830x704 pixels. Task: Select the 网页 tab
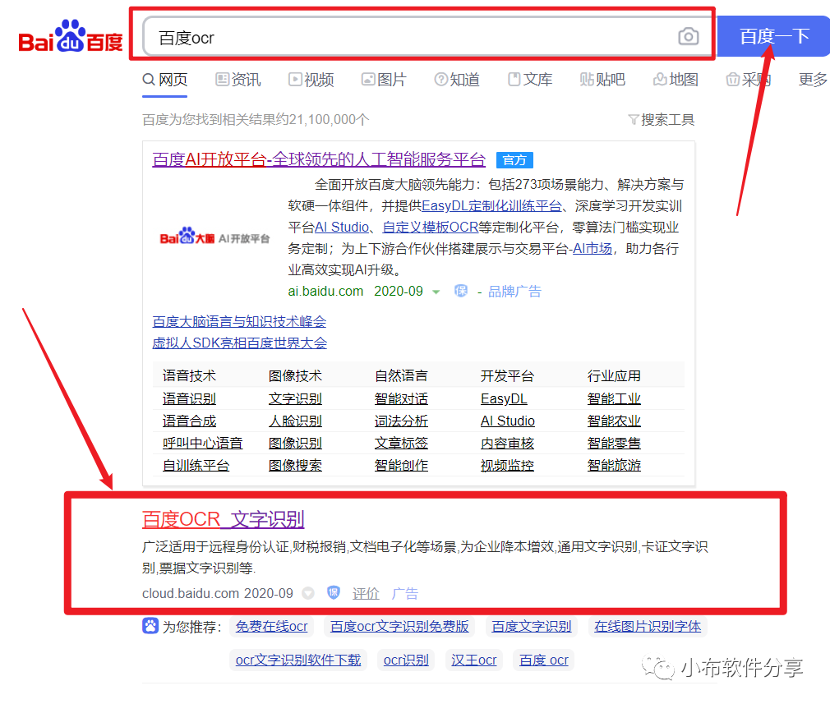coord(165,80)
